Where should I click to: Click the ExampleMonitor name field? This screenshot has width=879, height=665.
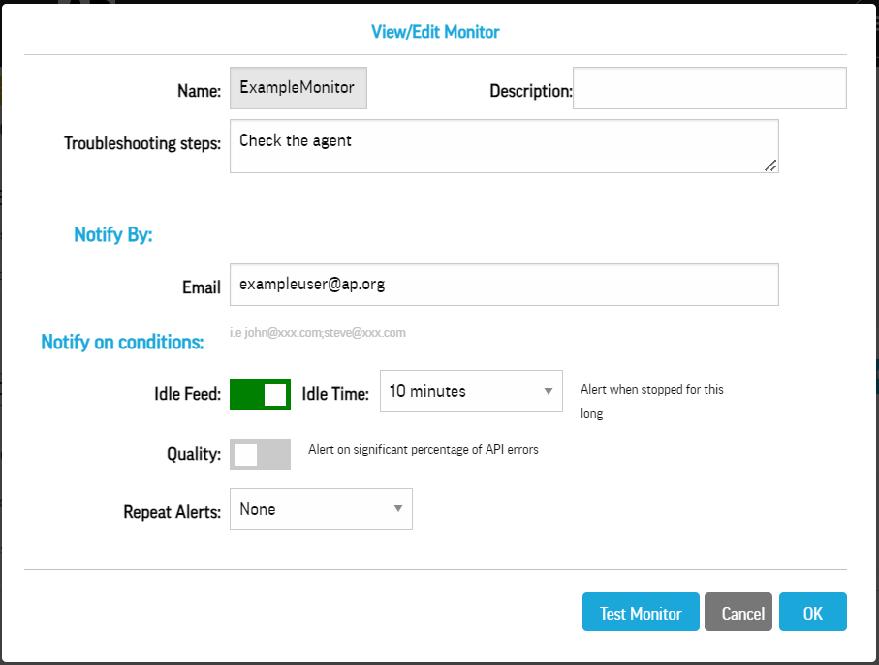(298, 87)
